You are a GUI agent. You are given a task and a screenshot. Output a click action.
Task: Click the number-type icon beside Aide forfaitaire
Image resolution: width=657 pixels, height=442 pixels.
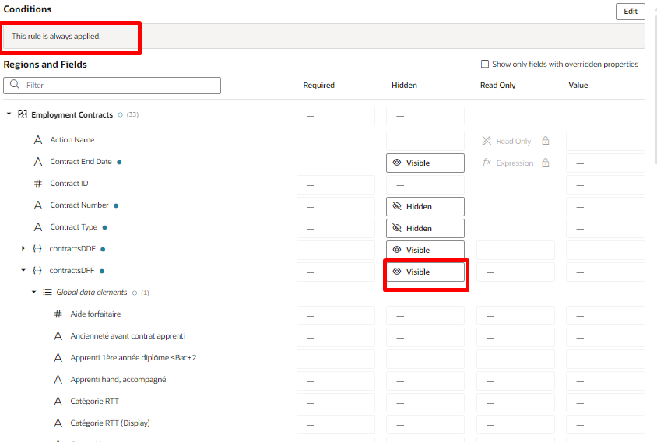tap(58, 314)
